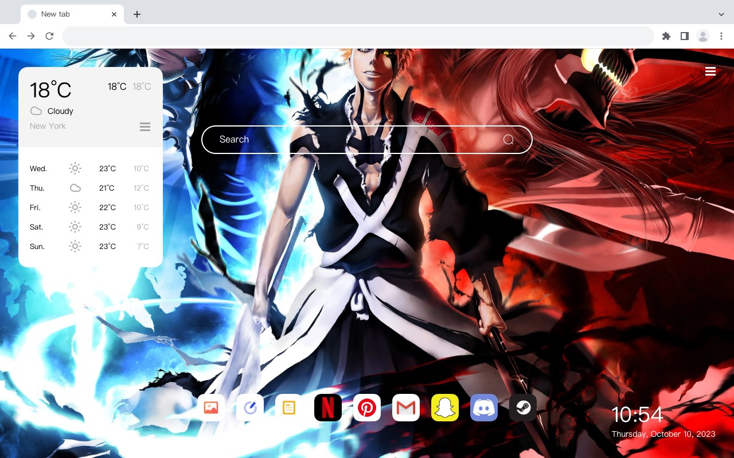Open the Discord shortcut
Image resolution: width=734 pixels, height=458 pixels.
(x=484, y=408)
